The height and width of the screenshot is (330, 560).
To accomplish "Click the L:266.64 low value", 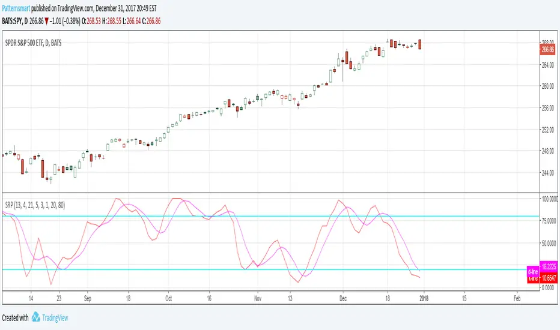I will (x=132, y=21).
